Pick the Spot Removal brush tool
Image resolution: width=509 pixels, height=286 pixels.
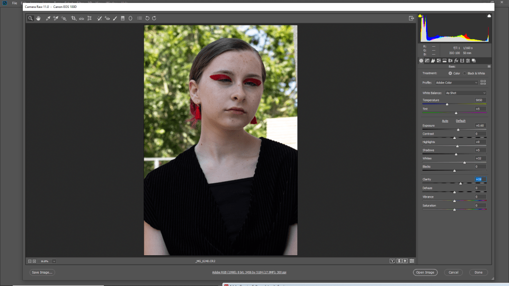pos(99,18)
